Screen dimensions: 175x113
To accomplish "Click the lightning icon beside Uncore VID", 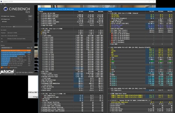I will coord(41,32).
